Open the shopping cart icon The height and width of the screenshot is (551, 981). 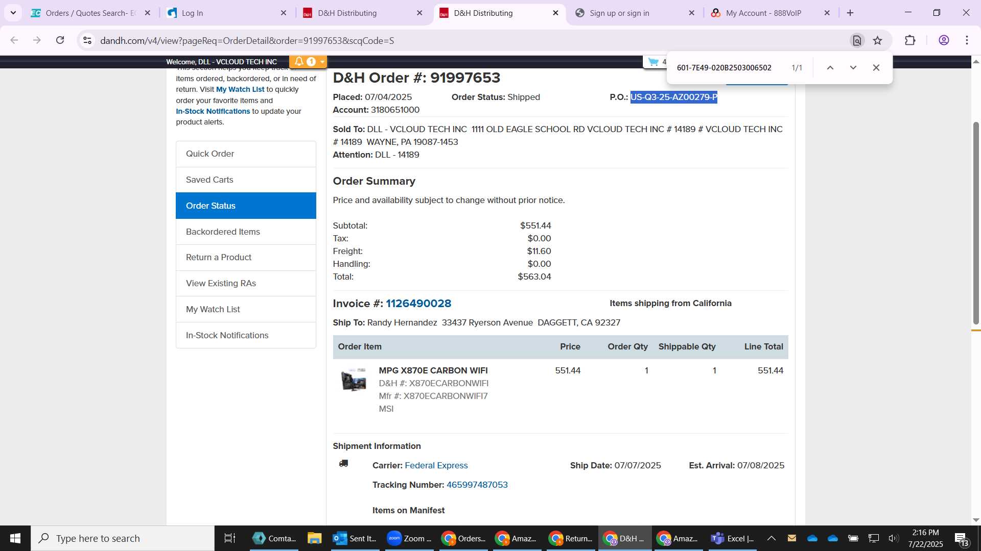653,62
